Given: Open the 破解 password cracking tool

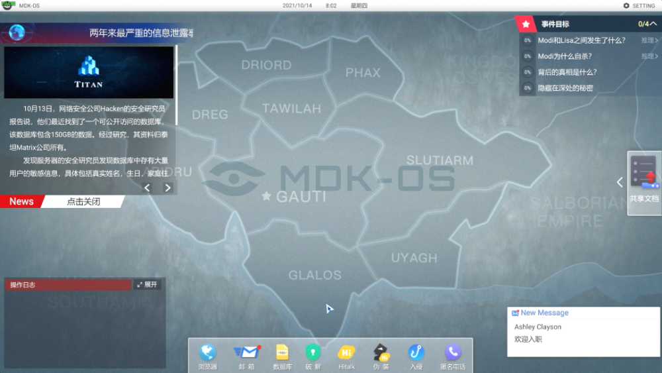Looking at the screenshot, I should (x=312, y=356).
